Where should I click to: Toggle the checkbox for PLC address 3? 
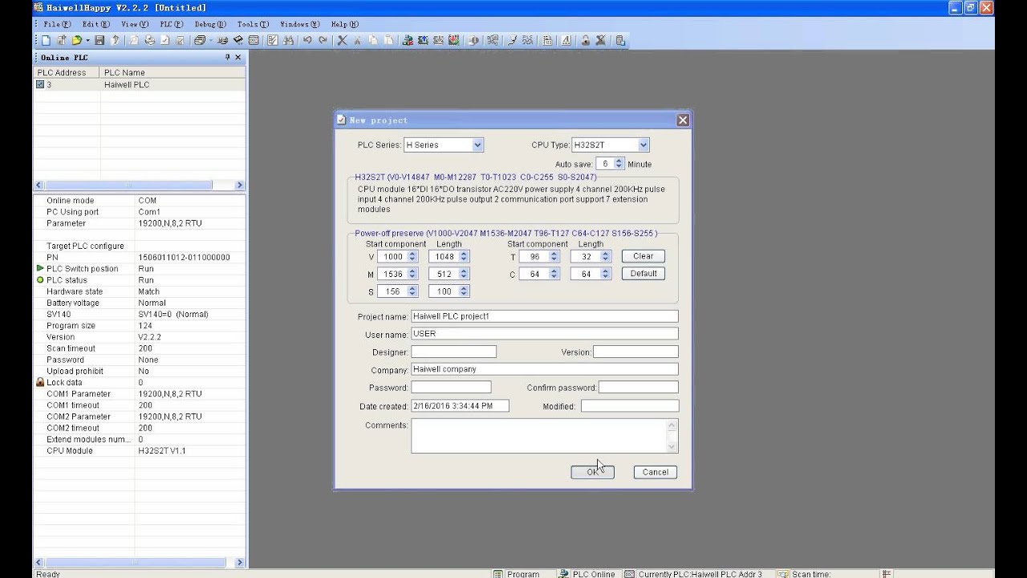(40, 84)
